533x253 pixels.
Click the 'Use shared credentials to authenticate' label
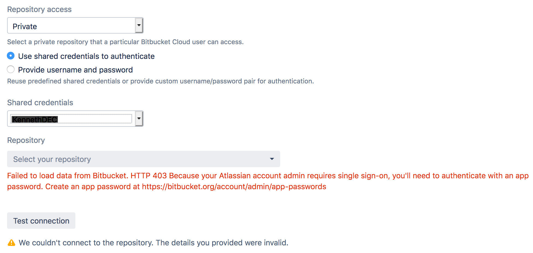tap(86, 56)
